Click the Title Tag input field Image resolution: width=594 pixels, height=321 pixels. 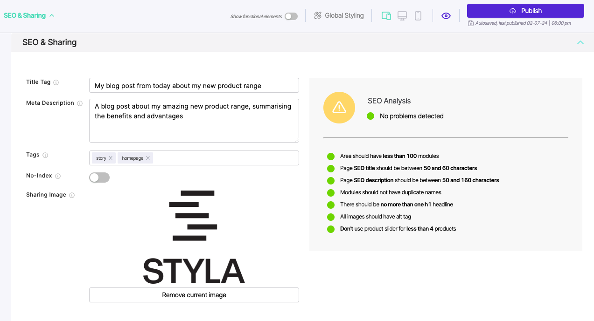click(x=194, y=85)
